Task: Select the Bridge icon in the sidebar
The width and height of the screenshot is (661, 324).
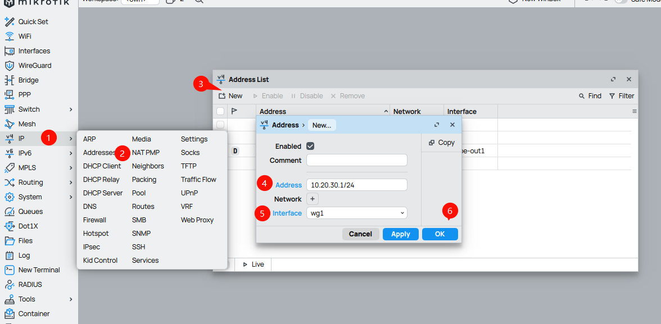Action: tap(9, 80)
